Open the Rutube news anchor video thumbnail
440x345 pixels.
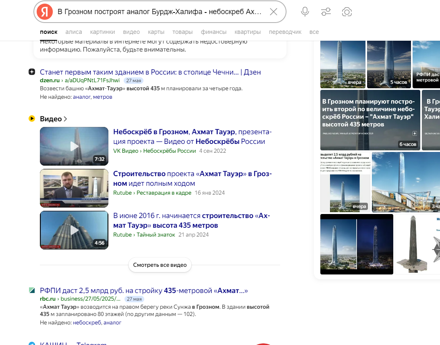pyautogui.click(x=74, y=188)
